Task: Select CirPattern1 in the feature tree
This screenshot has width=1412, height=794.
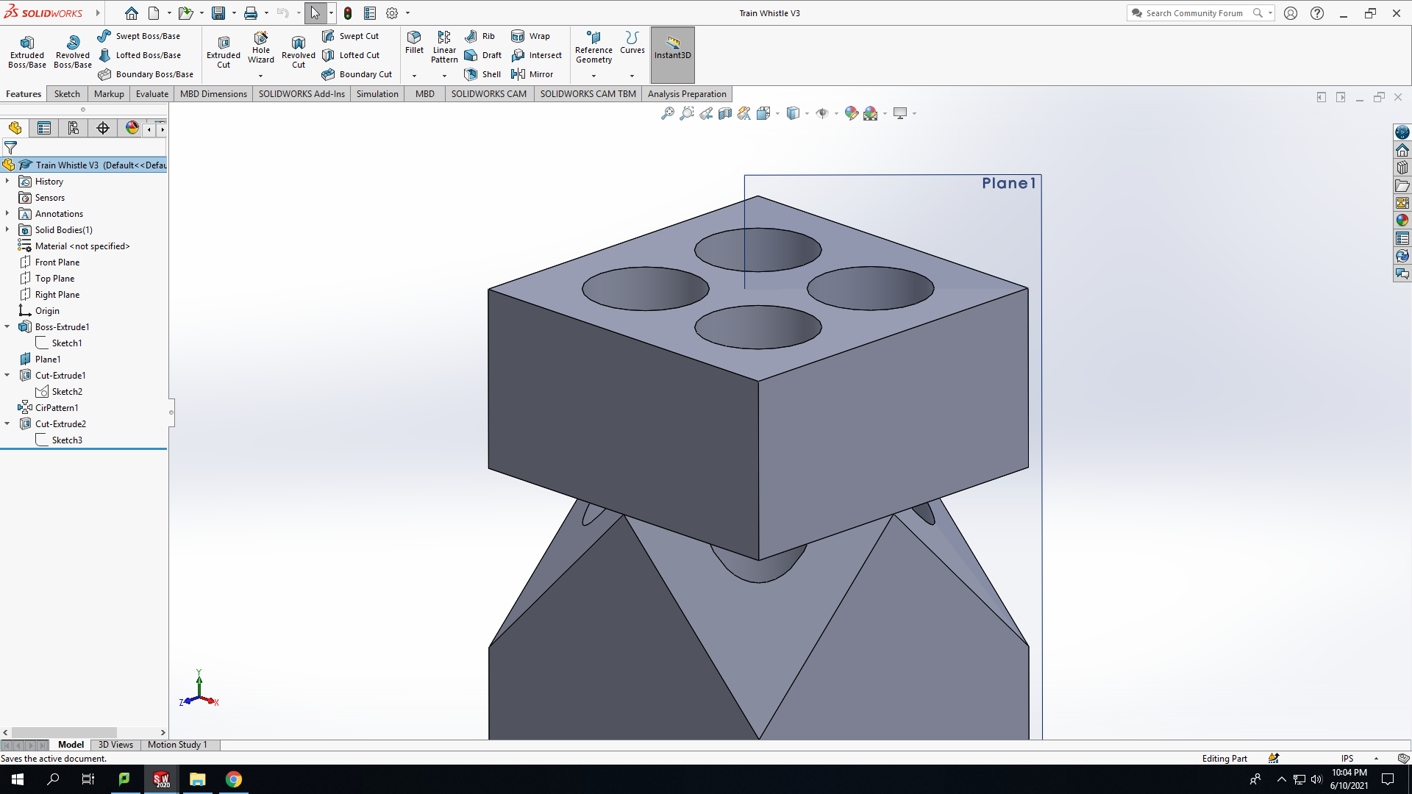Action: [x=57, y=407]
